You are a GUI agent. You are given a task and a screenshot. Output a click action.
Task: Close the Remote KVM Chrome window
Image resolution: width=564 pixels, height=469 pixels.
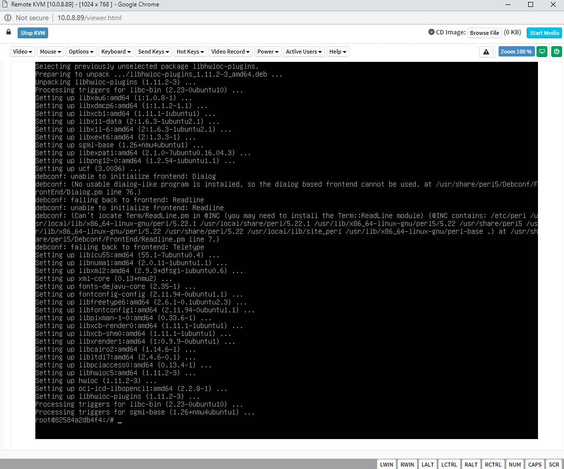[553, 4]
